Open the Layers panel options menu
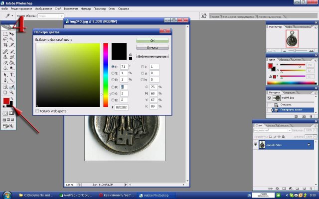 coord(316,126)
